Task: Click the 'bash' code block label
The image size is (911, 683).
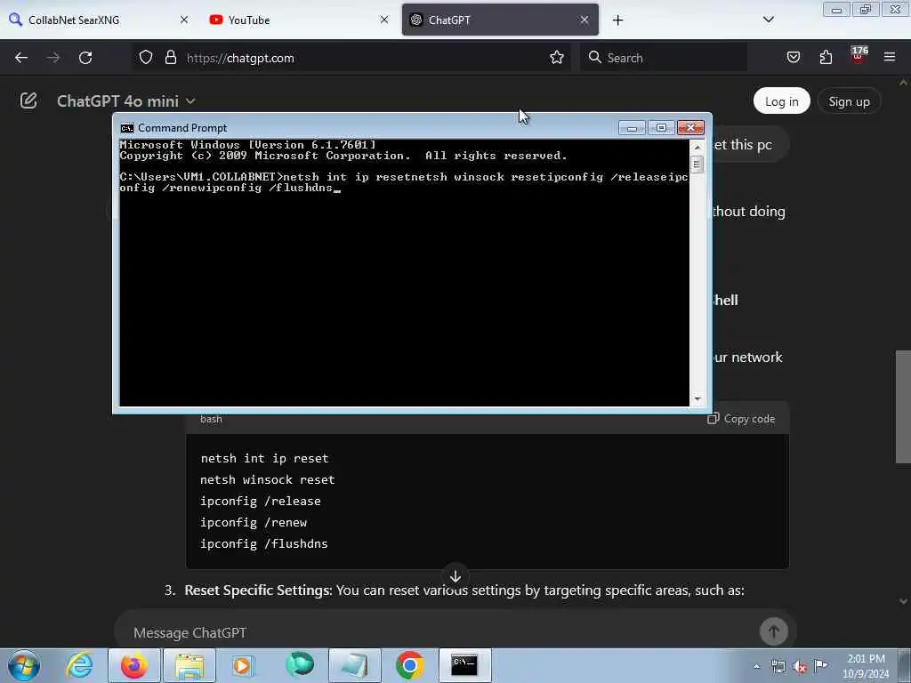Action: (211, 419)
